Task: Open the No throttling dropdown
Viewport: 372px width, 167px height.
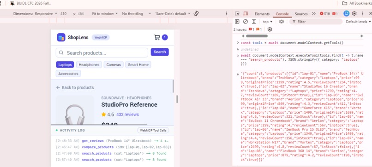Action: (137, 14)
